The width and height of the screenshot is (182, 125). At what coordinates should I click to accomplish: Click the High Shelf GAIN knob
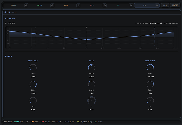[150, 84]
